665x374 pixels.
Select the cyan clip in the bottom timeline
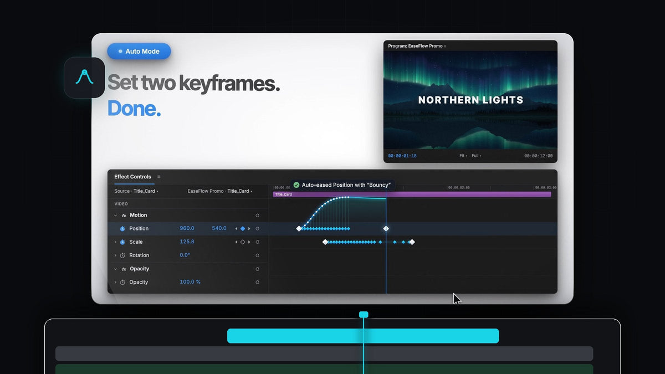tap(363, 336)
